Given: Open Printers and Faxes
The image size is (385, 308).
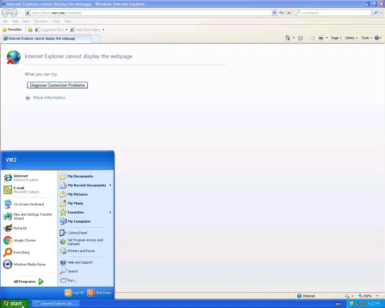Looking at the screenshot, I should 86,251.
